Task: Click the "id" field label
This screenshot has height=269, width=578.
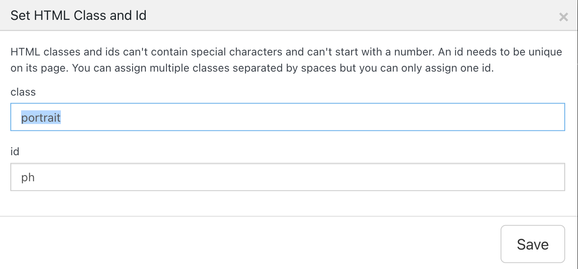Action: [15, 151]
